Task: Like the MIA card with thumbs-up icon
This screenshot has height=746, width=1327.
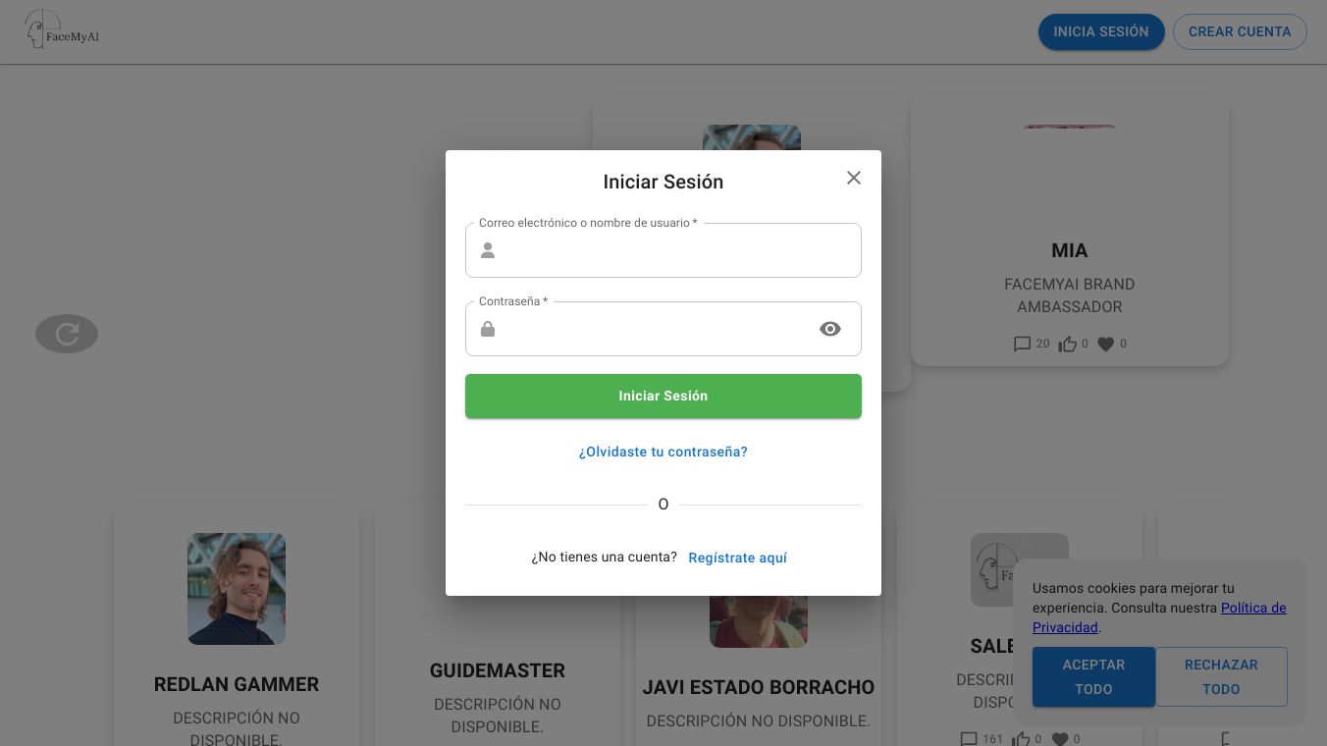Action: (1067, 345)
